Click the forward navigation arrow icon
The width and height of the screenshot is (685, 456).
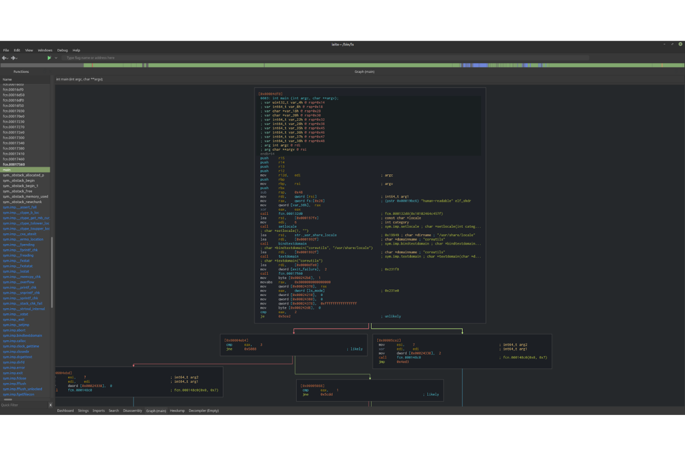(12, 58)
